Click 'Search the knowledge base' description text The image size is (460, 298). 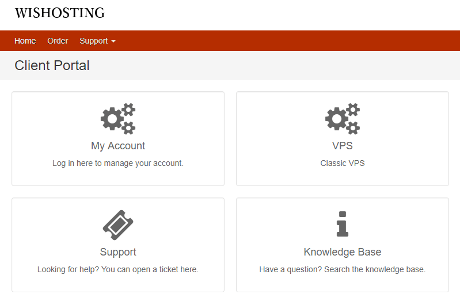pos(375,269)
